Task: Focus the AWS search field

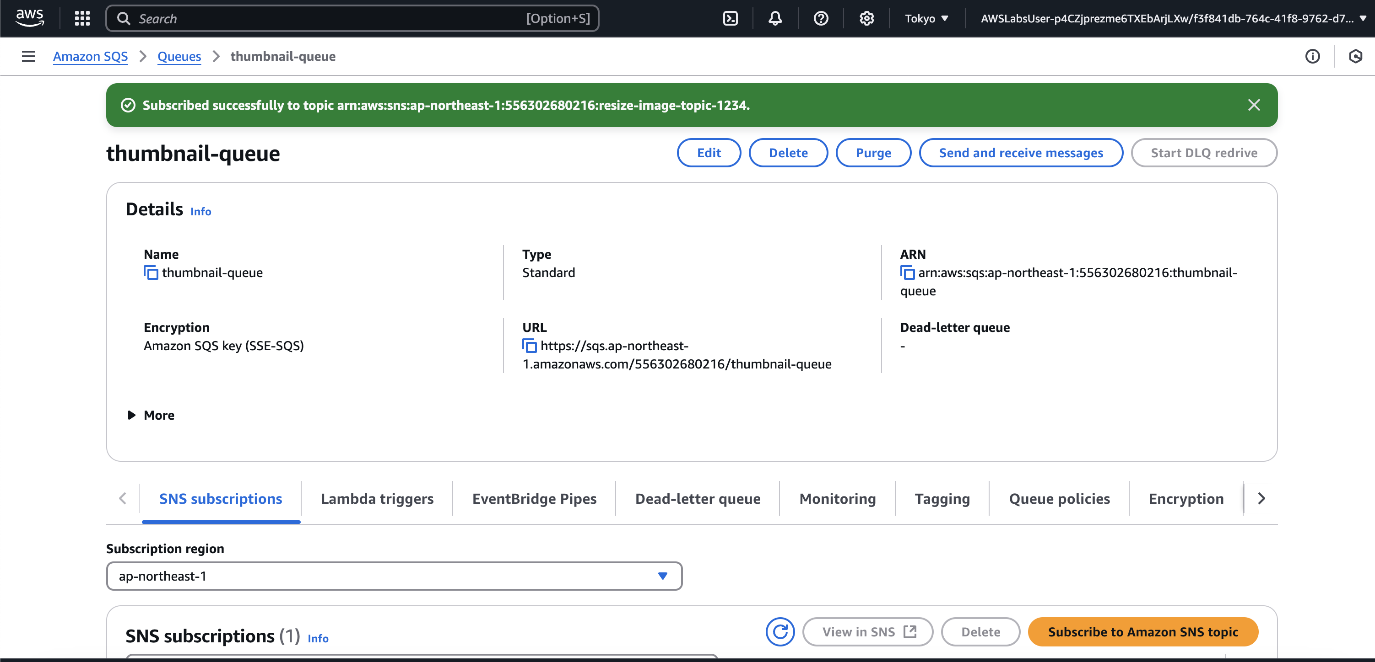Action: coord(352,19)
